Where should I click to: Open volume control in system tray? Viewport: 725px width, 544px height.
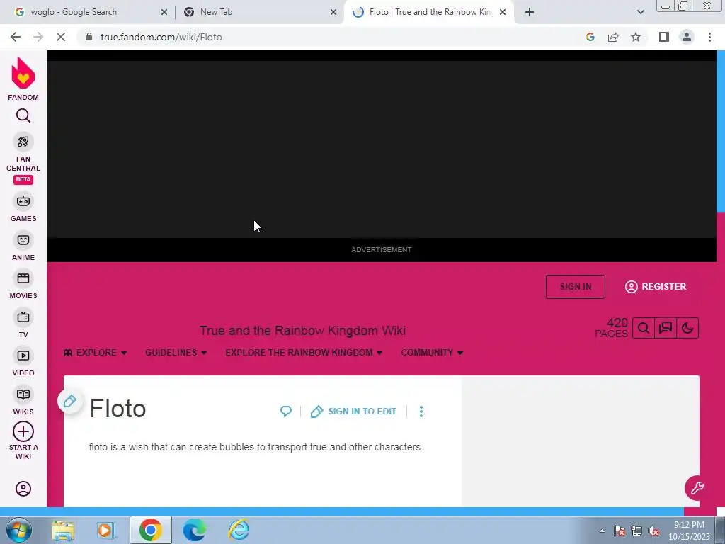tap(653, 531)
